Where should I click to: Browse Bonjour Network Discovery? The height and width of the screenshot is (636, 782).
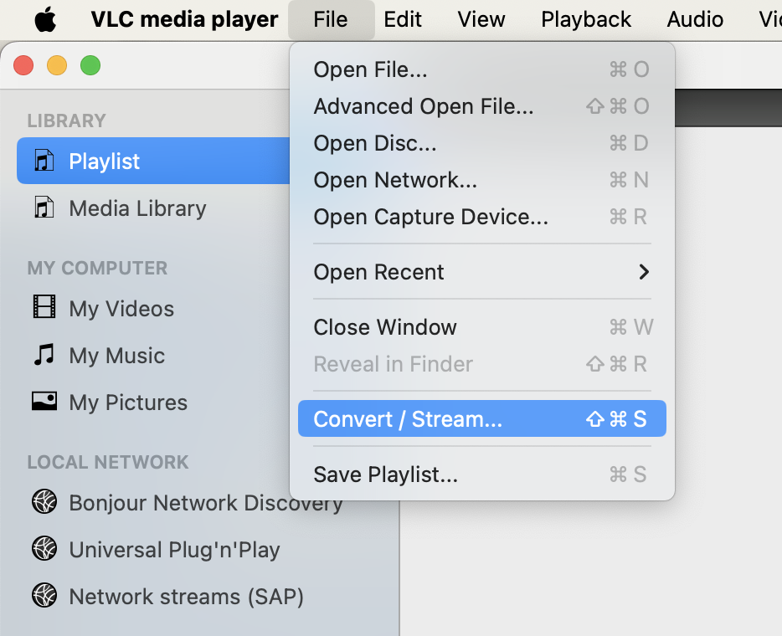[206, 503]
